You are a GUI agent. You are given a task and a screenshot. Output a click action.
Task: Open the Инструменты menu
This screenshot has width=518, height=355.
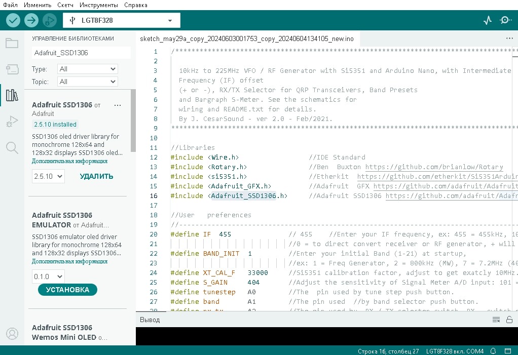pos(98,5)
